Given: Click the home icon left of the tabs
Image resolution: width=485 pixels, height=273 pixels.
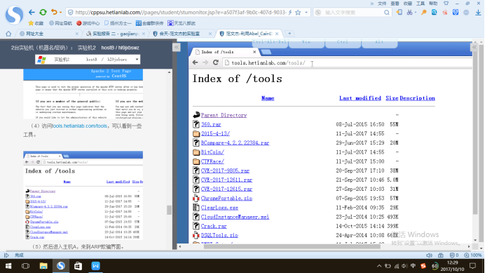Looking at the screenshot, I should coord(8,34).
